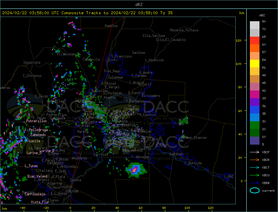Select the light blue swatch between 35 and 30

255,118
